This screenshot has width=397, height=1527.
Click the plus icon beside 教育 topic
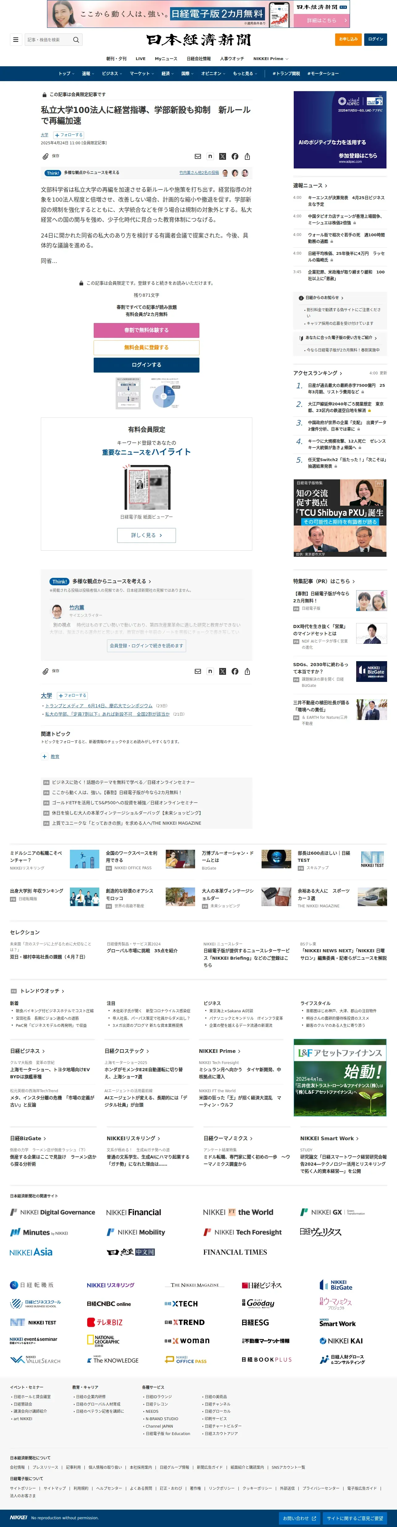pyautogui.click(x=45, y=757)
